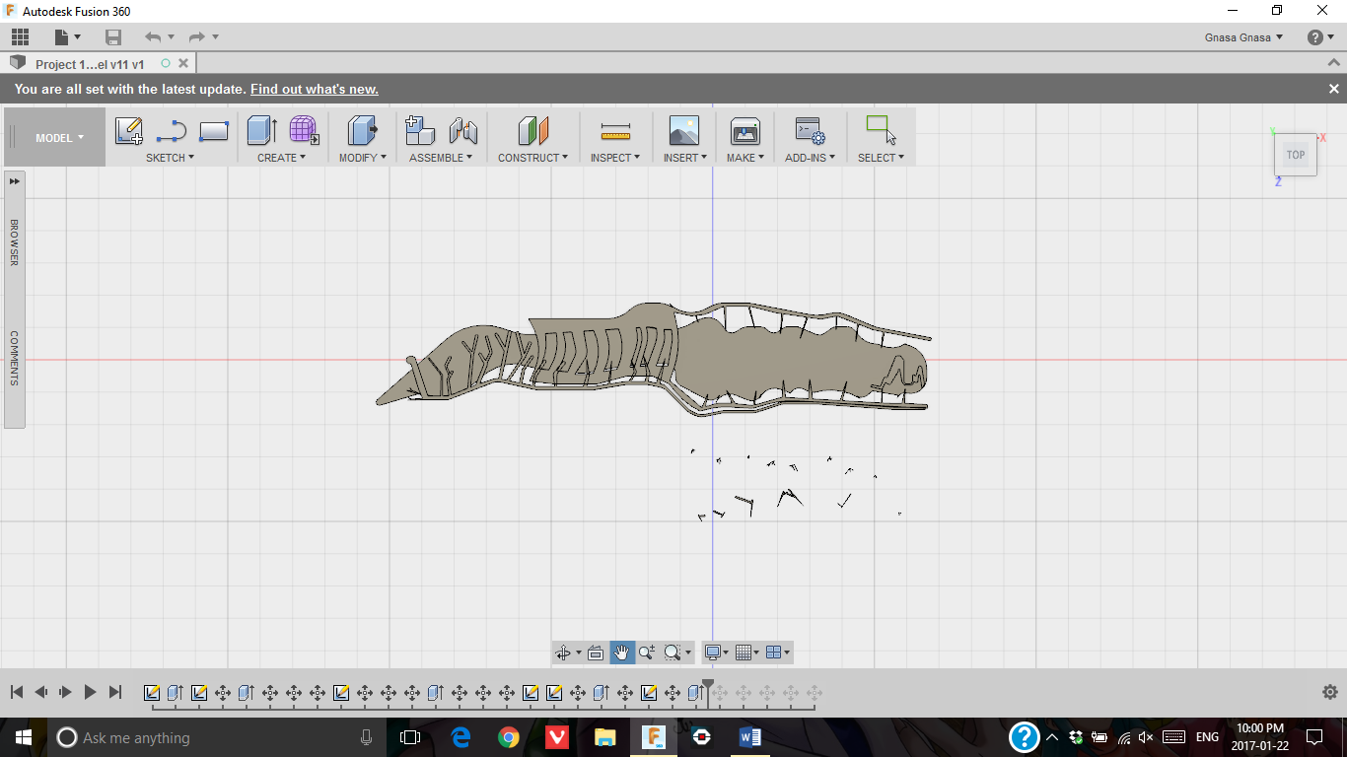
Task: Click the Look At icon
Action: (596, 653)
